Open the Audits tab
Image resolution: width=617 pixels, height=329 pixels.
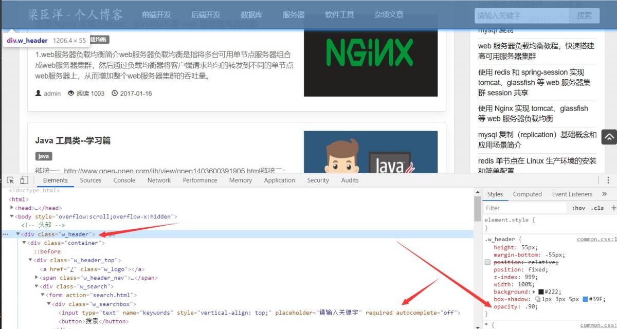point(350,180)
